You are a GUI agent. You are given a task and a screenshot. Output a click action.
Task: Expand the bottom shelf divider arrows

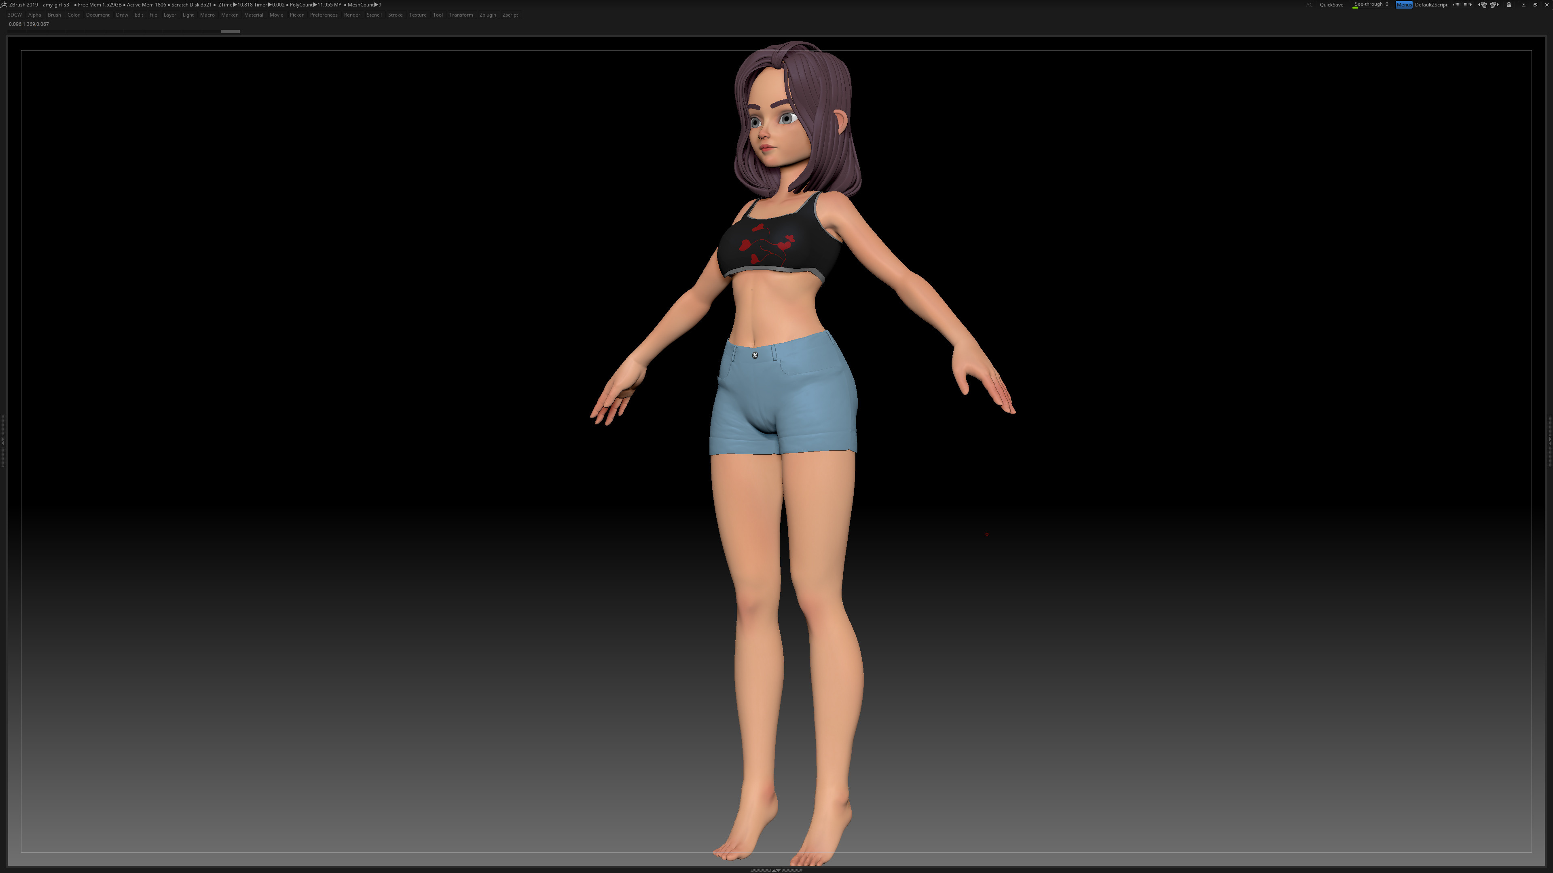776,870
